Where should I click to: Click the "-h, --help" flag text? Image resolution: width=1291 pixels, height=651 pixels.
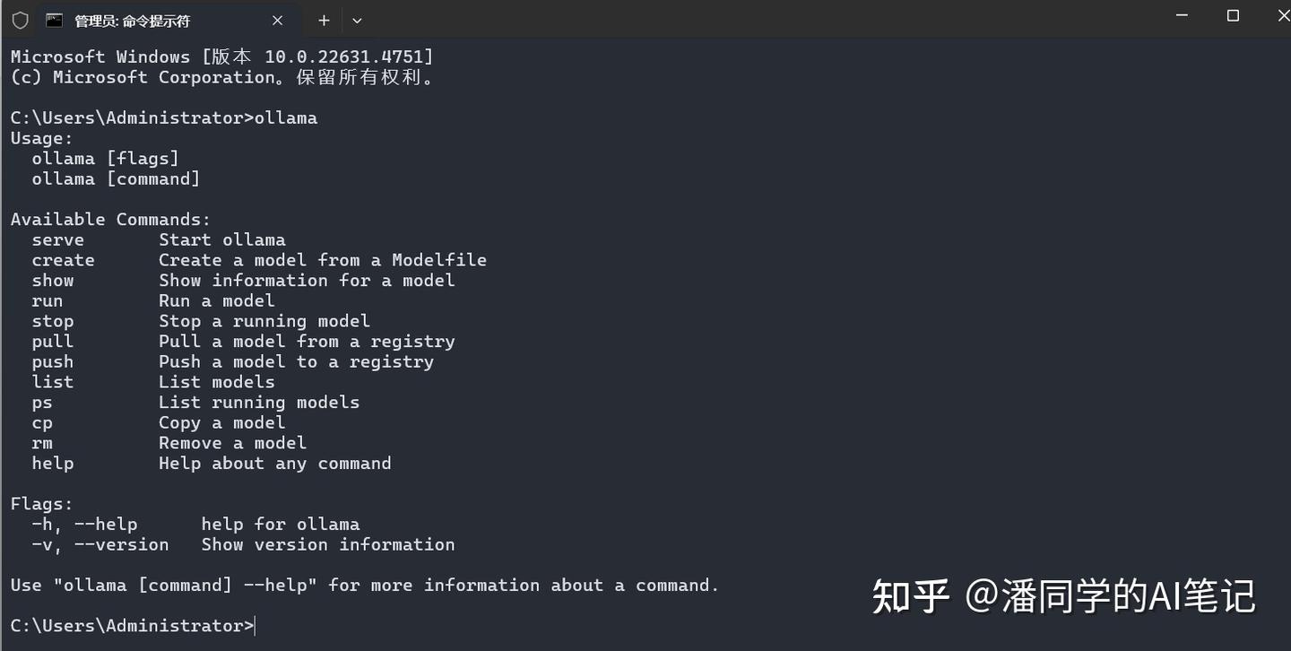(x=84, y=525)
